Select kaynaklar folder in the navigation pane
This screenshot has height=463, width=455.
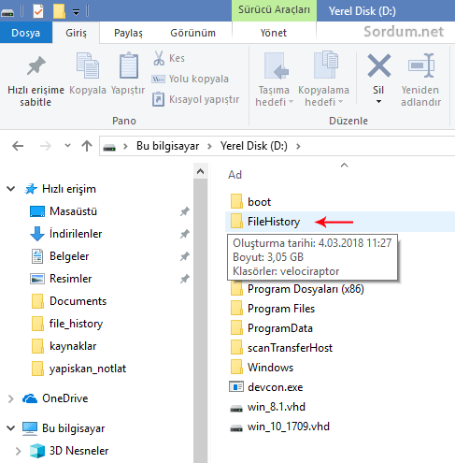click(x=73, y=346)
